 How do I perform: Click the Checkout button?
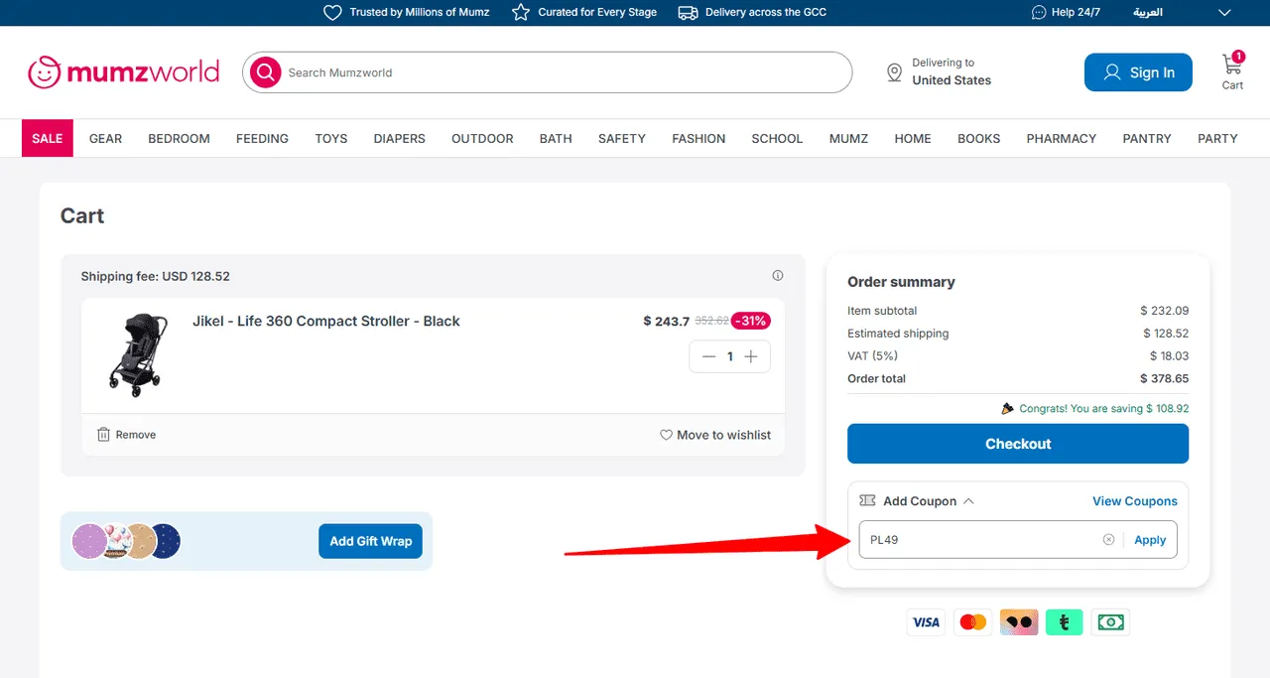1017,444
